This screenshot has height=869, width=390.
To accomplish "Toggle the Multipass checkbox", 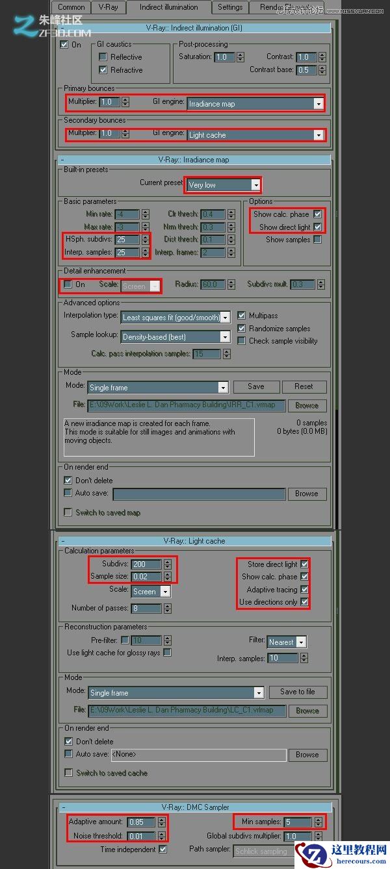I will point(242,316).
